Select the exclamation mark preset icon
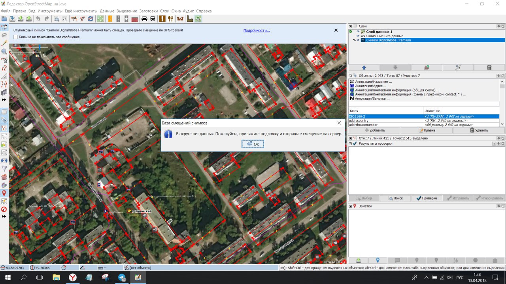Viewport: 506px width, 284px height. click(162, 19)
